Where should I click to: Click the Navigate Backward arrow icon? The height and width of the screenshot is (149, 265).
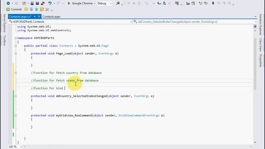(8, 3)
